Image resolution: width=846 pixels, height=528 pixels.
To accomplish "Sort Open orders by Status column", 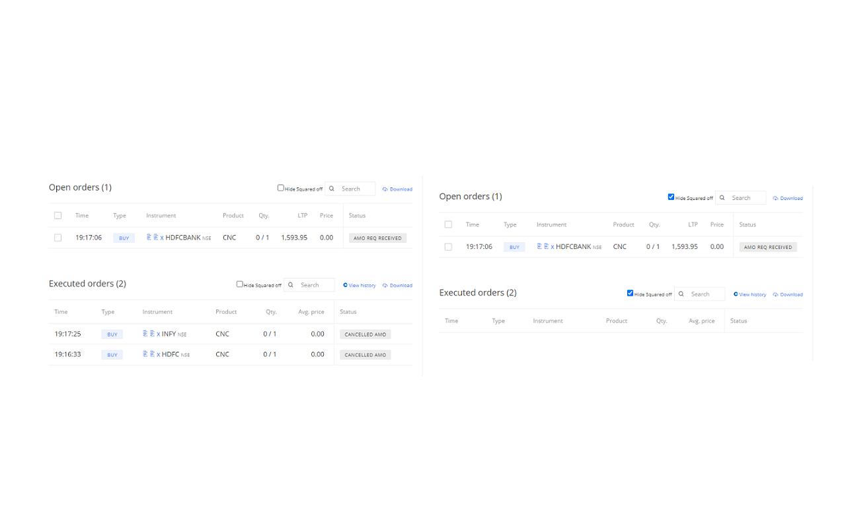I will coord(357,215).
